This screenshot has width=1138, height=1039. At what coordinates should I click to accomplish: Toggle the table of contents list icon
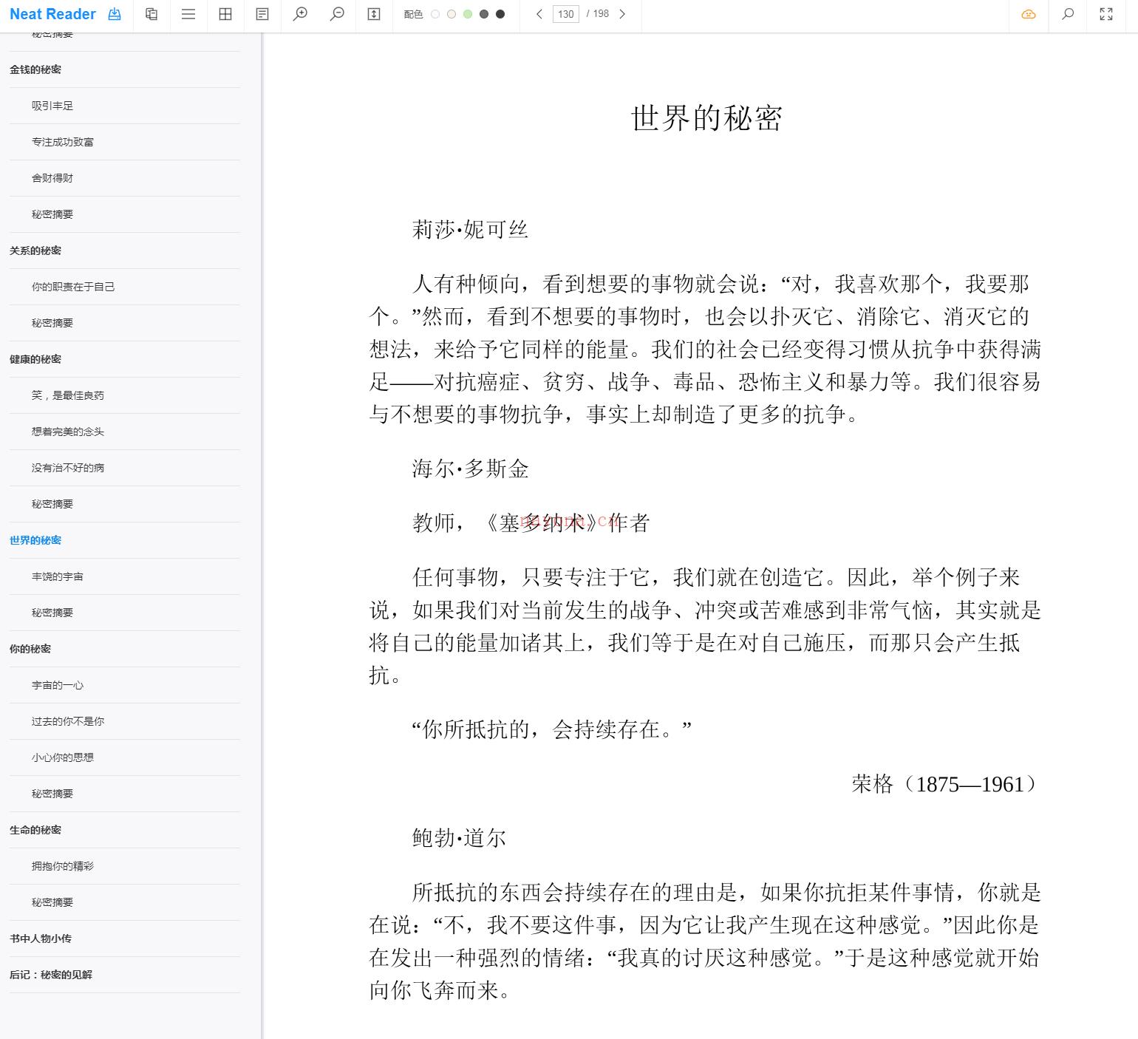coord(188,14)
